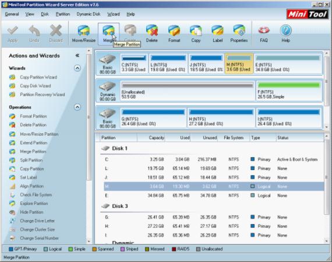This screenshot has width=332, height=262.
Task: Launch Copy Disk Wizard
Action: click(x=36, y=86)
